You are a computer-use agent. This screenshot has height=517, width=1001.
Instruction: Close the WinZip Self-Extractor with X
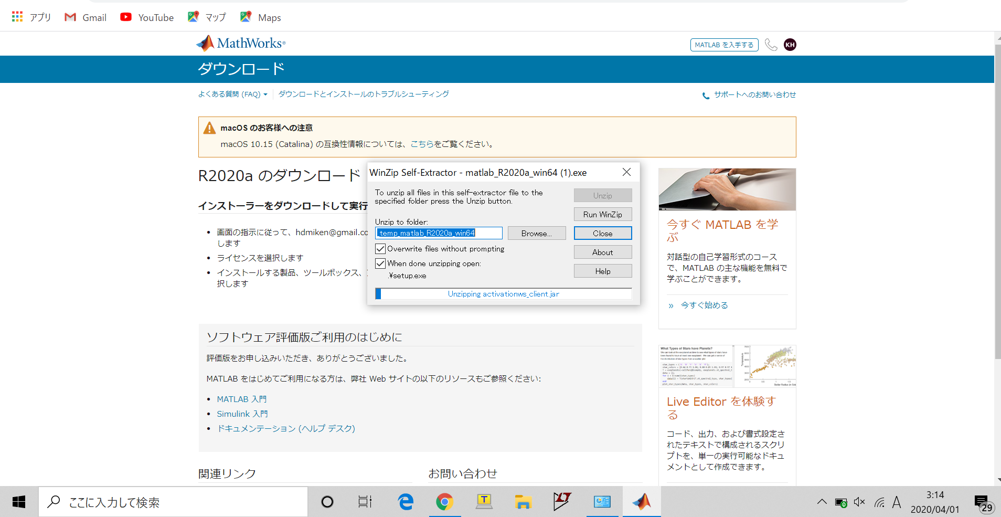pyautogui.click(x=626, y=172)
